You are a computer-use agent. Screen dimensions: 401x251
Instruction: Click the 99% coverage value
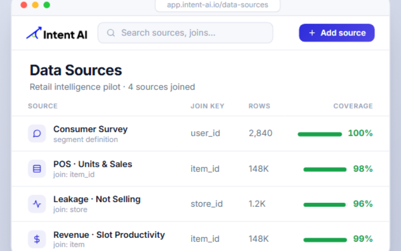tap(363, 239)
